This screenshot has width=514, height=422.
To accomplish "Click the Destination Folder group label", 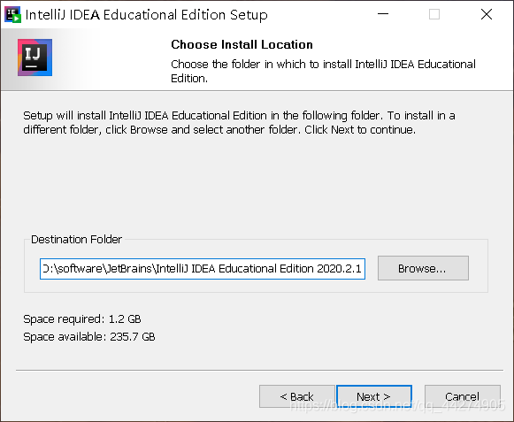I will point(76,240).
